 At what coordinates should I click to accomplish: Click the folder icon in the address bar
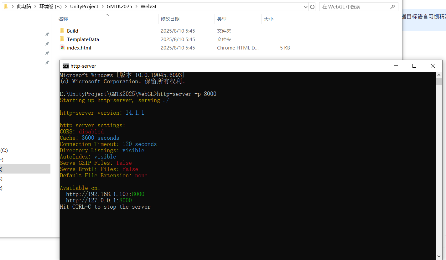[x=6, y=6]
